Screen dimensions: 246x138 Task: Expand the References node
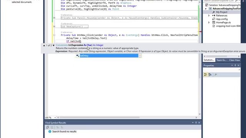tap(209, 15)
